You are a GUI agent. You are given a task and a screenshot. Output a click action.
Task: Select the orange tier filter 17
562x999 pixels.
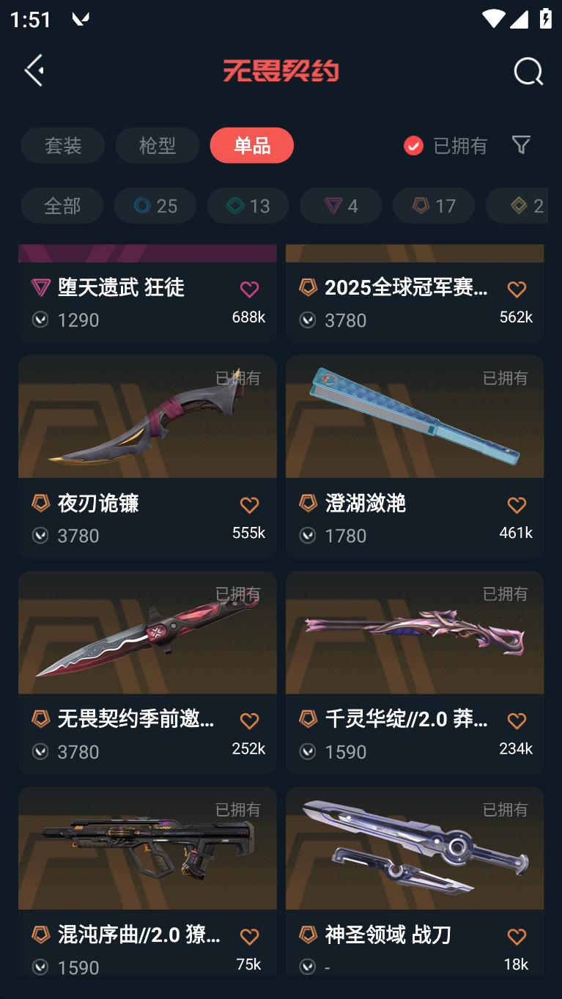click(434, 205)
